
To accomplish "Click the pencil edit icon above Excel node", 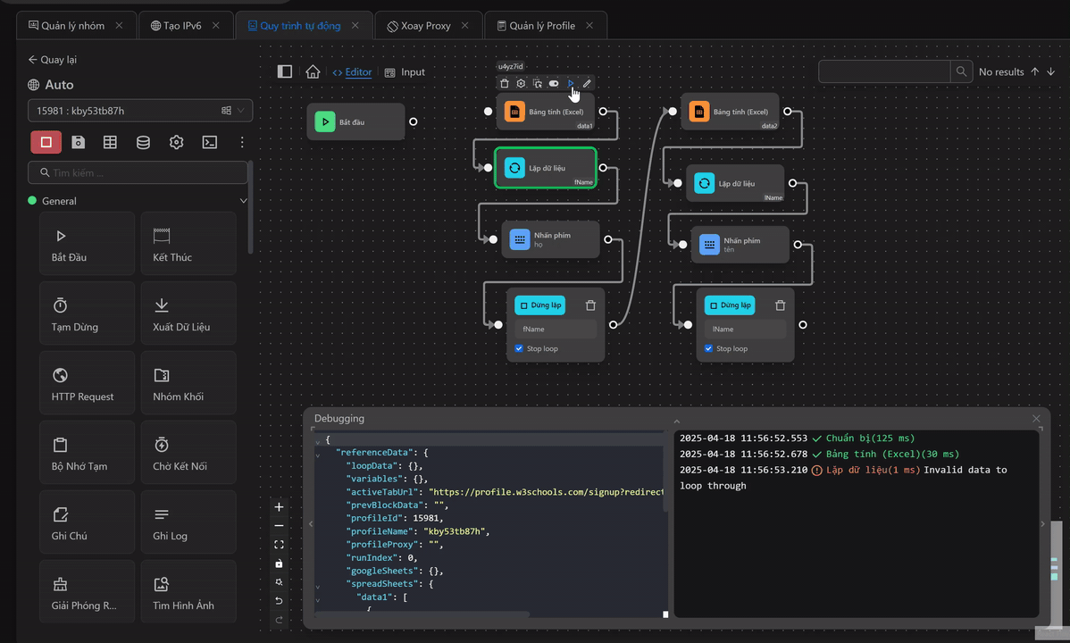I will click(x=587, y=84).
